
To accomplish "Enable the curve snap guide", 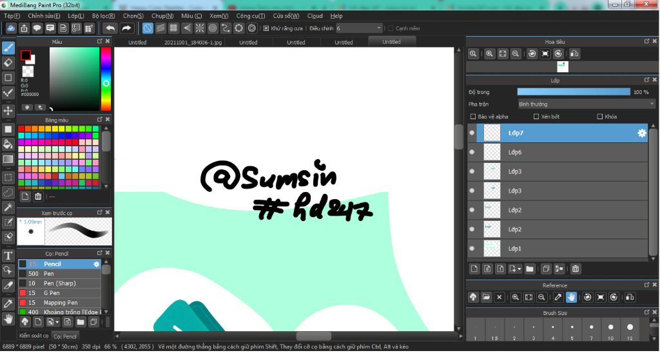I will coord(226,28).
